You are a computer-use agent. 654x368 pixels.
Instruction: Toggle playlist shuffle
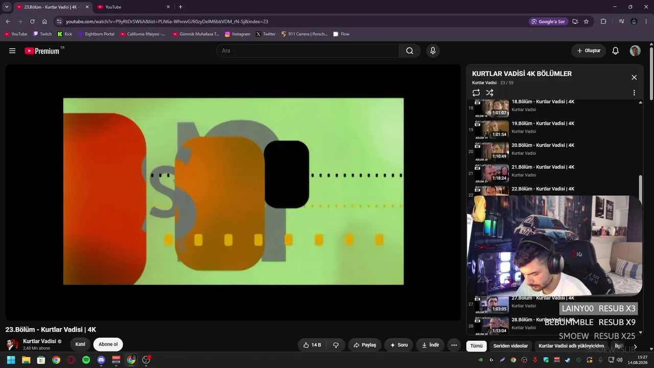(x=489, y=93)
